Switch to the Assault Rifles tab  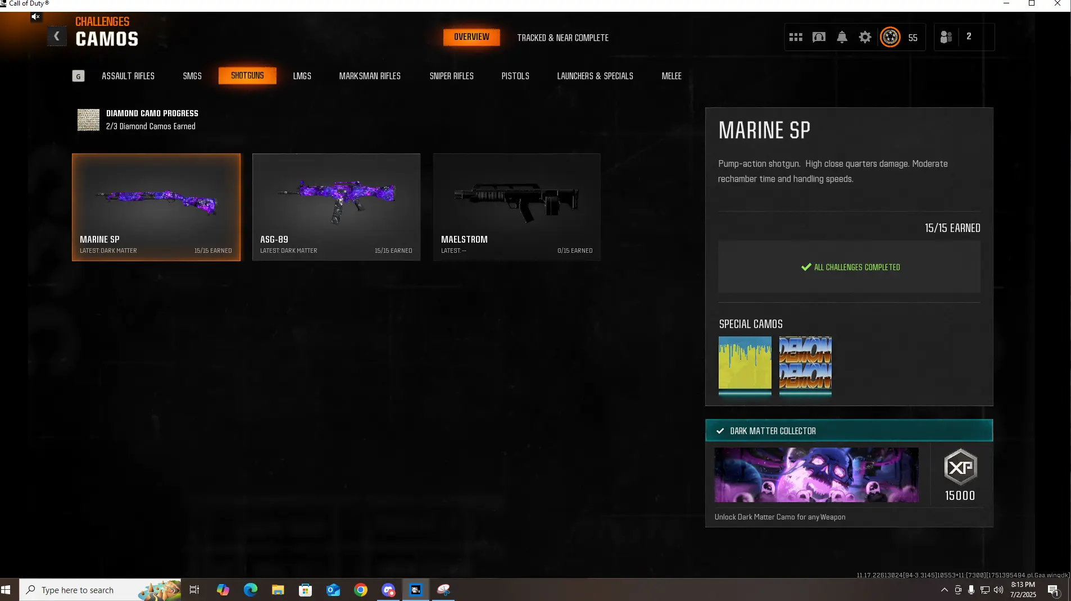point(128,76)
